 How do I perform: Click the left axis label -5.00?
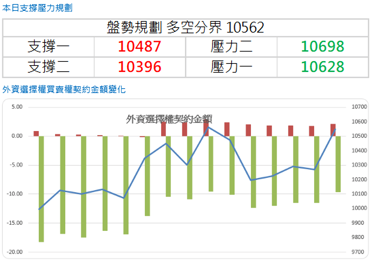pyautogui.click(x=16, y=165)
